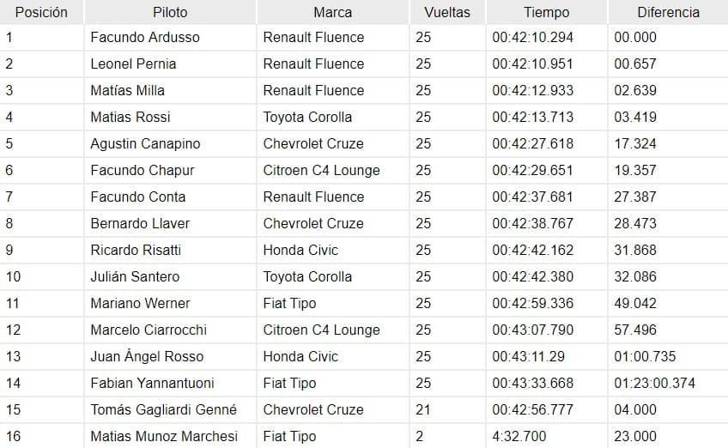Click the Citroen C4 Lounge cell for Facundo Chapur
This screenshot has width=728, height=448.
[x=332, y=170]
